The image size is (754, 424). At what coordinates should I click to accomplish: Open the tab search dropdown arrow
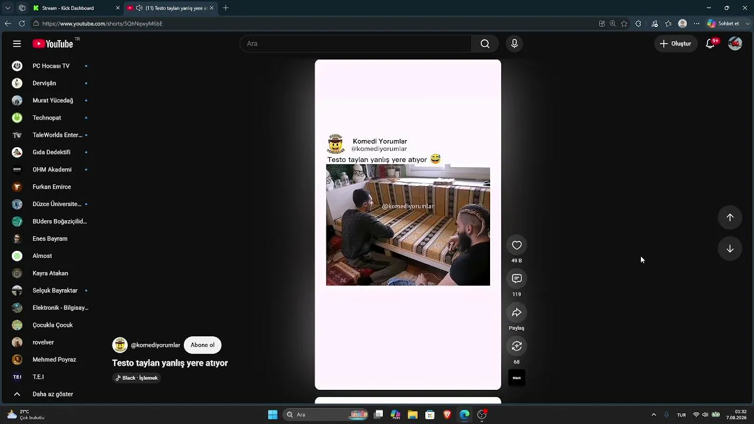(8, 8)
